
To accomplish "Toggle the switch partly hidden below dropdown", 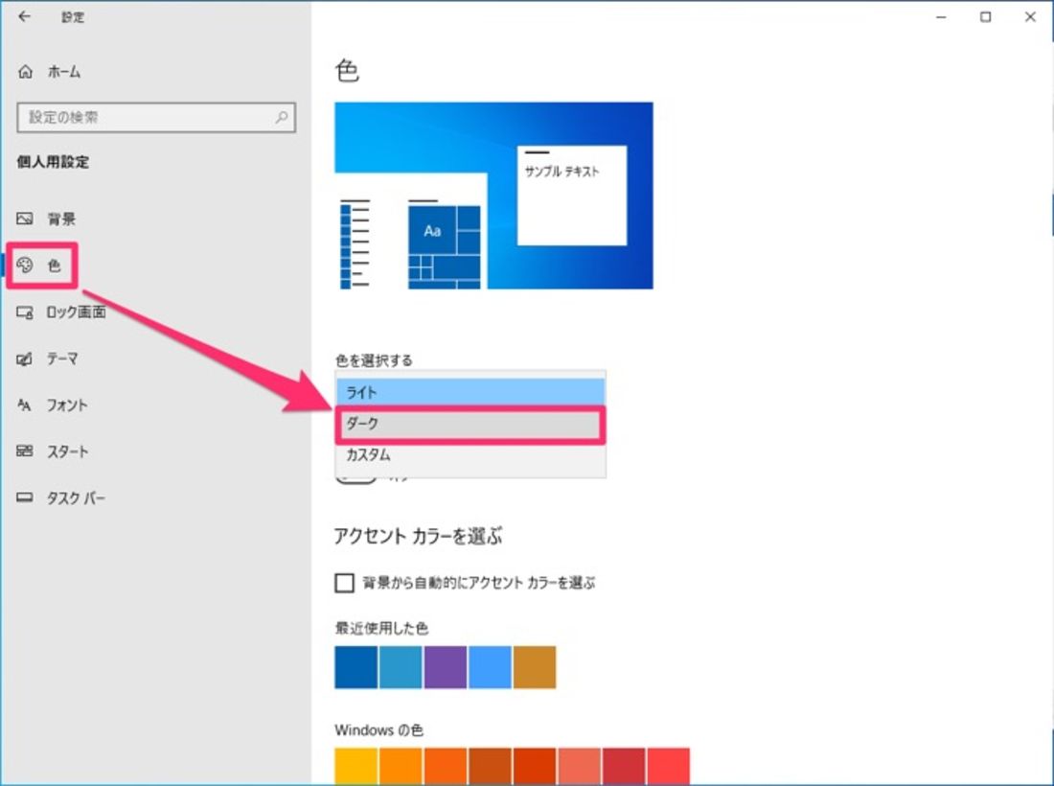I will click(356, 478).
